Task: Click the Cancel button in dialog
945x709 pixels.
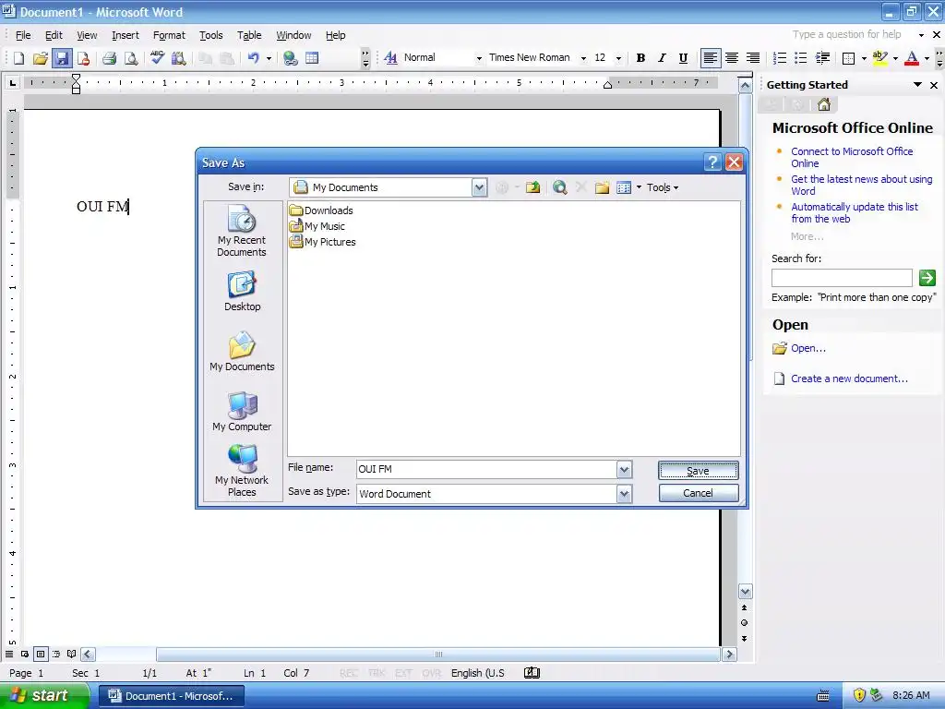Action: pos(698,493)
